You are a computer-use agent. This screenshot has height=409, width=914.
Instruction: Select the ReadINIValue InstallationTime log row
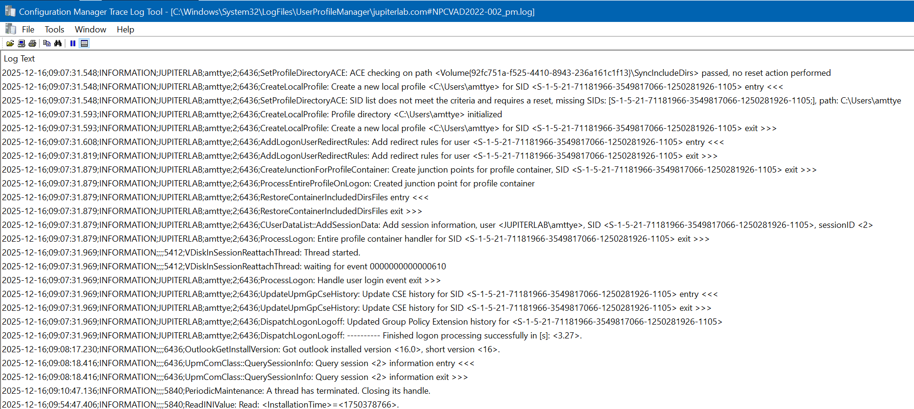coord(457,404)
